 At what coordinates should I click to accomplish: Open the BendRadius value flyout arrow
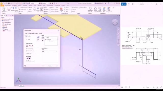pos(34,61)
